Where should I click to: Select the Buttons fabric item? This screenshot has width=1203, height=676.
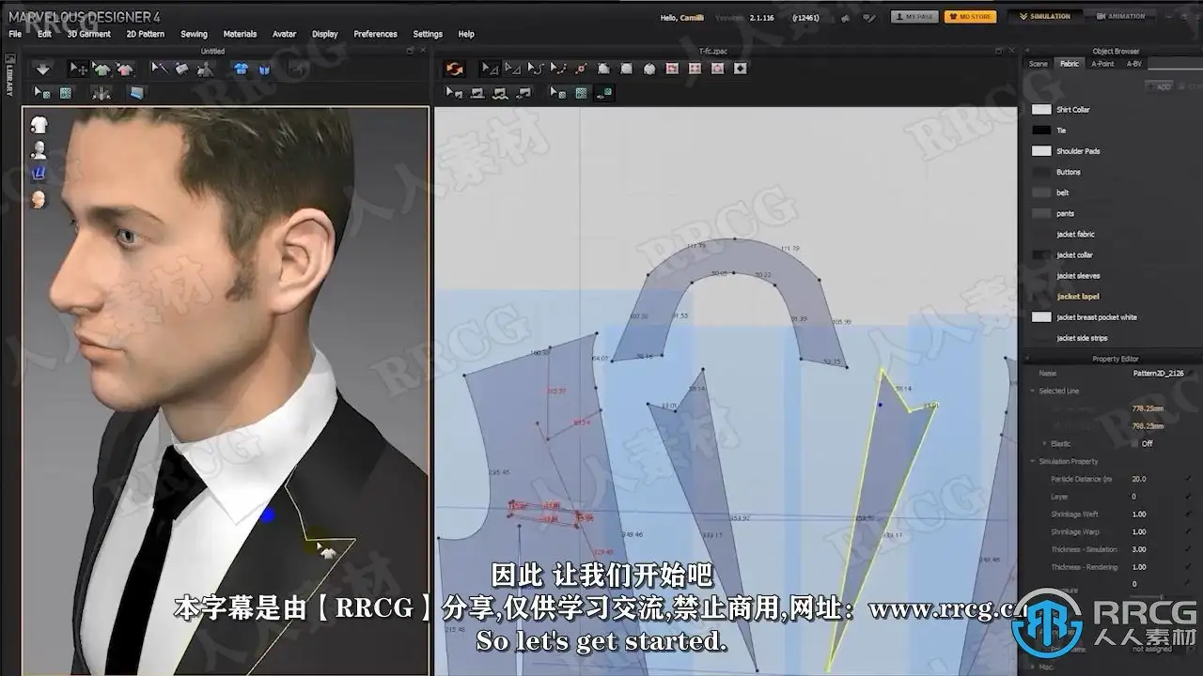pos(1068,172)
